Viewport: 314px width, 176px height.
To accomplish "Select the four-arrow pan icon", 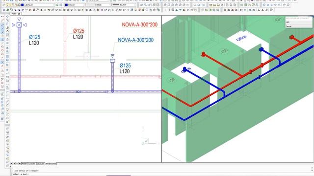I will tap(264, 5).
